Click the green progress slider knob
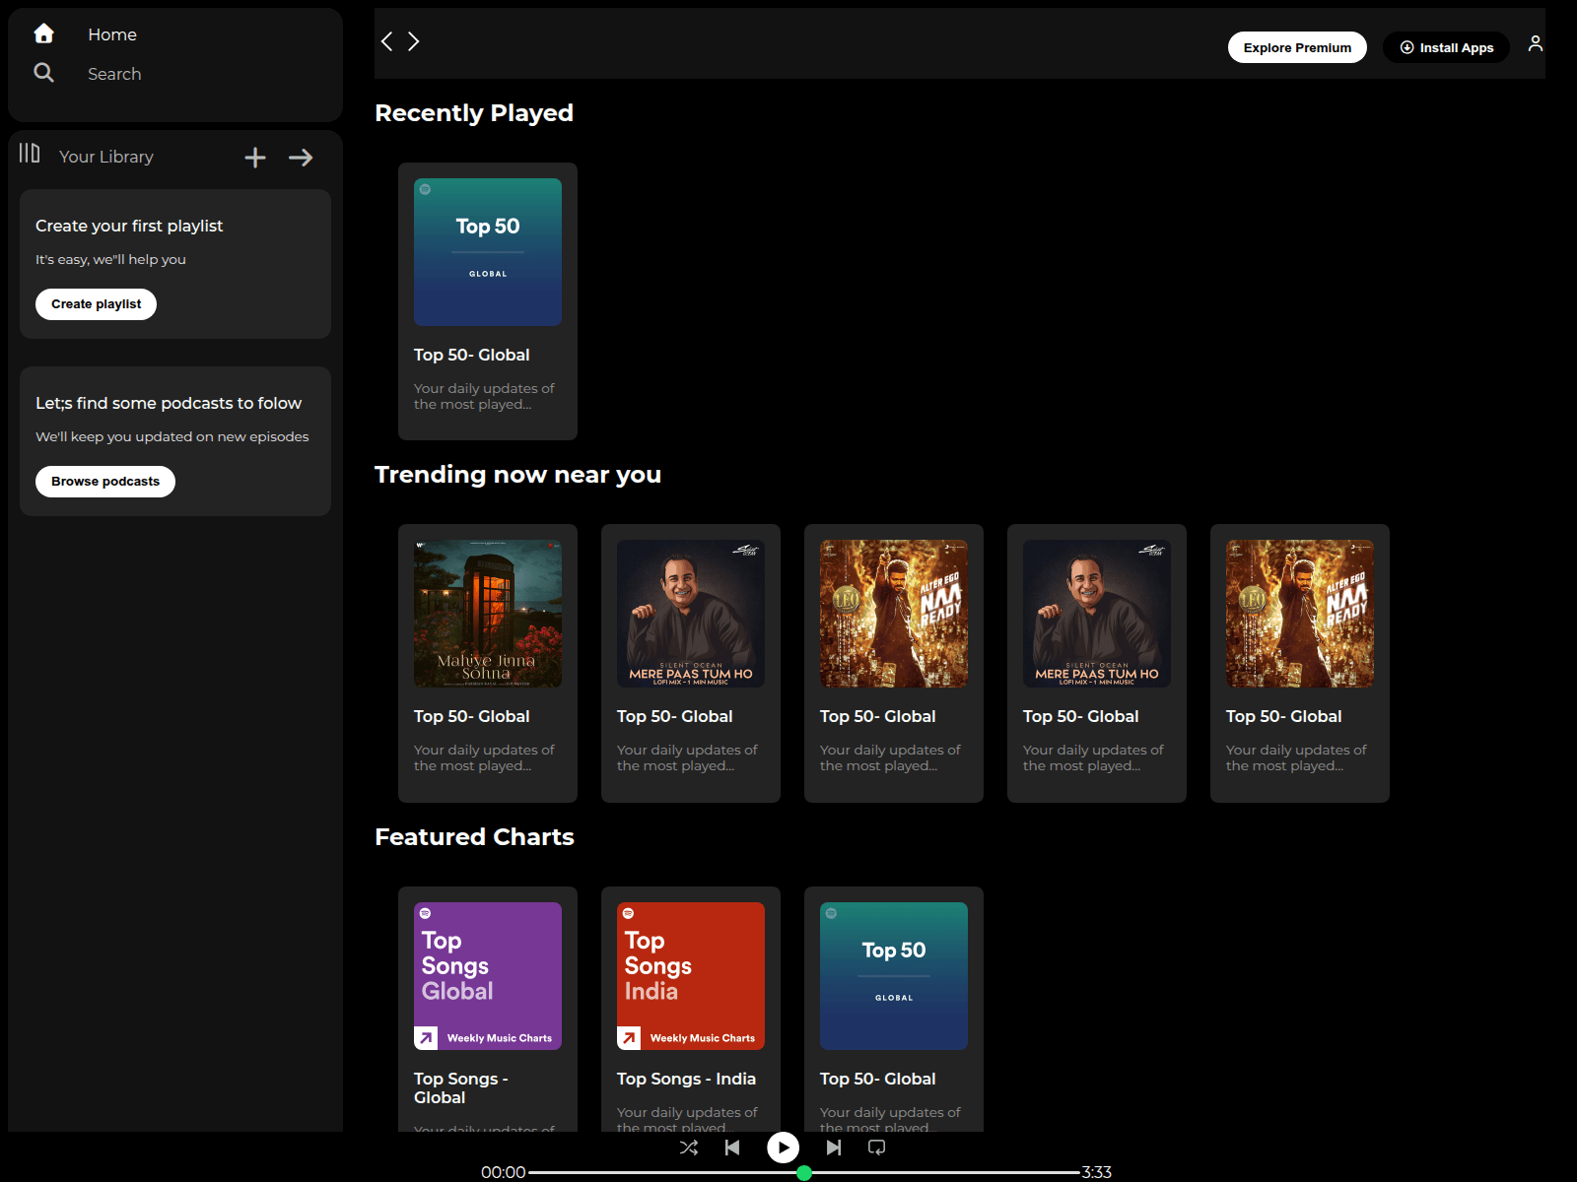1577x1182 pixels. click(804, 1173)
